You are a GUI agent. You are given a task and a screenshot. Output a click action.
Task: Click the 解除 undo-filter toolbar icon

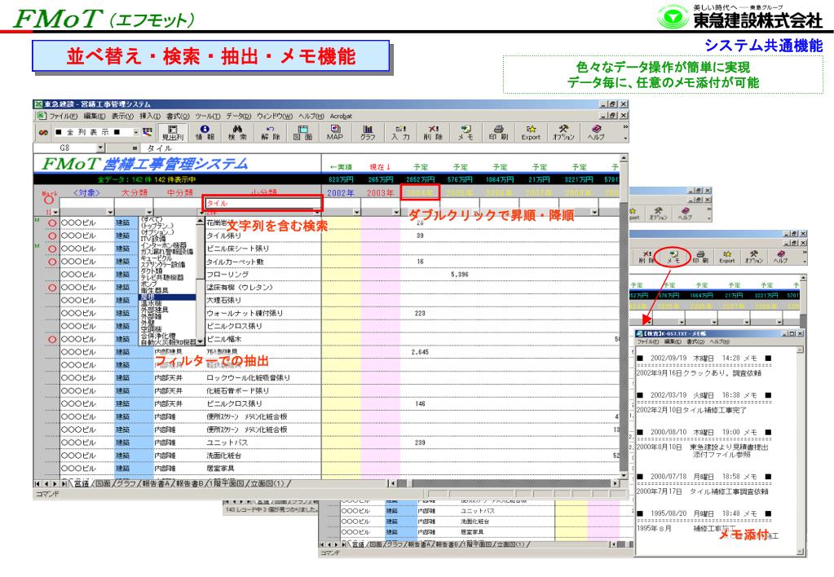point(270,132)
